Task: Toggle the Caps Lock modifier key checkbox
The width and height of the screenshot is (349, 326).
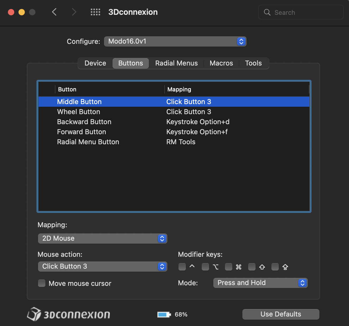Action: (275, 267)
